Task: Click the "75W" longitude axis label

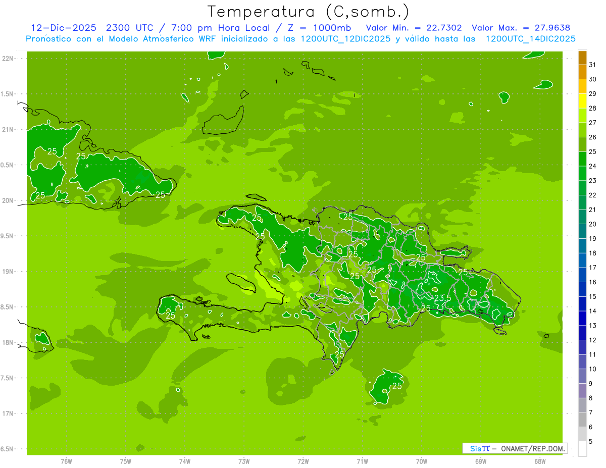Action: [125, 461]
